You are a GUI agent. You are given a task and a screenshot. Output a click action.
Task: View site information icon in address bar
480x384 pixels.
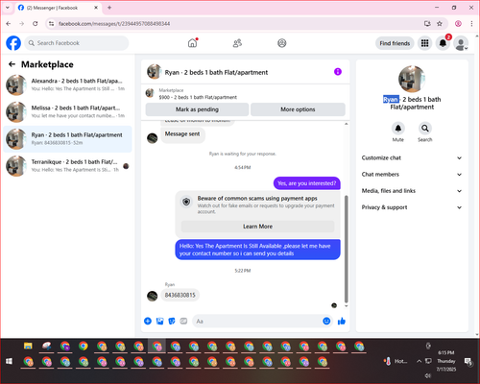click(x=51, y=24)
